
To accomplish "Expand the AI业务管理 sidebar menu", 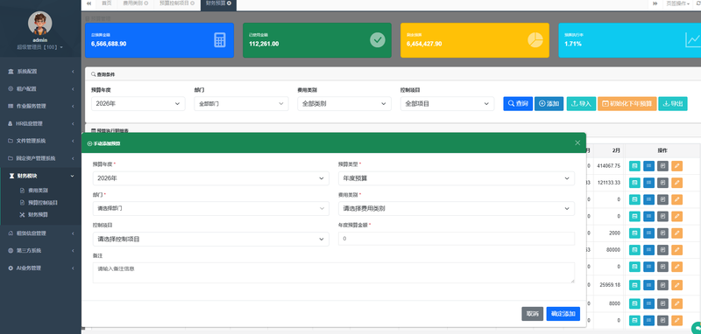I will pos(40,268).
